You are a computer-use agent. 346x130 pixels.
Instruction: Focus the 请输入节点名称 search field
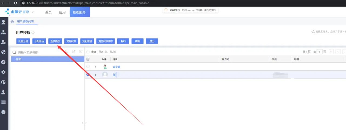point(38,52)
